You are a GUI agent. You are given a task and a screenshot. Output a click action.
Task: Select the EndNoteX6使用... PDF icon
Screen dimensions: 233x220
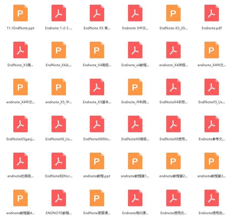173,124
